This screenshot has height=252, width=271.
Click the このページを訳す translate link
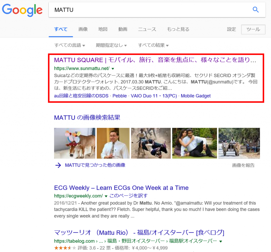pyautogui.click(x=128, y=196)
